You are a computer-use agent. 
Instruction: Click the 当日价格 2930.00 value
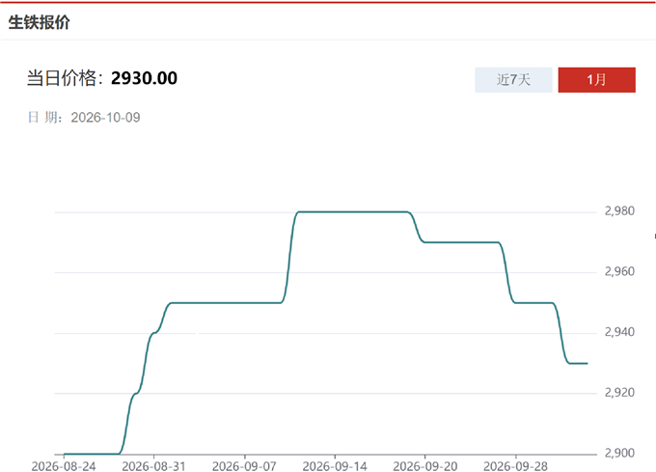(x=144, y=78)
